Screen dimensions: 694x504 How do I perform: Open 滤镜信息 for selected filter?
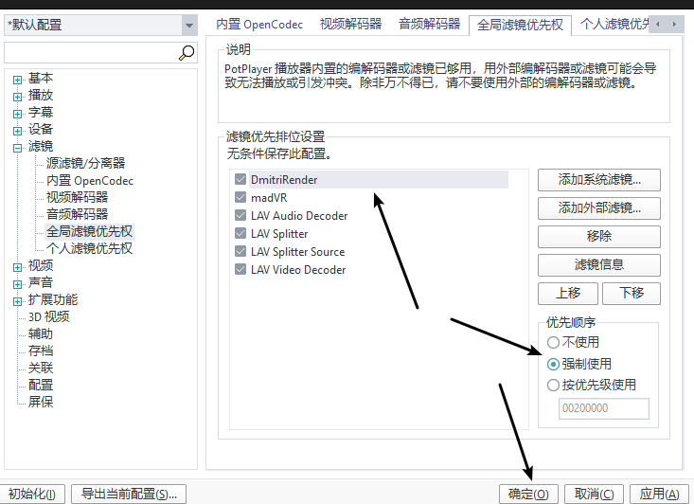point(599,265)
